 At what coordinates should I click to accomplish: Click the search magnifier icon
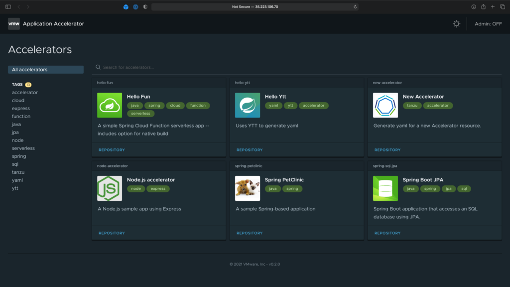(98, 67)
